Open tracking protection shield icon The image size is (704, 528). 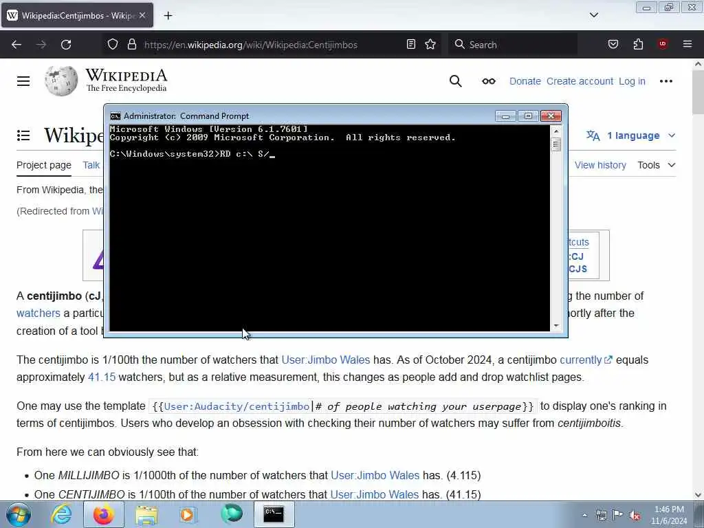(x=113, y=45)
